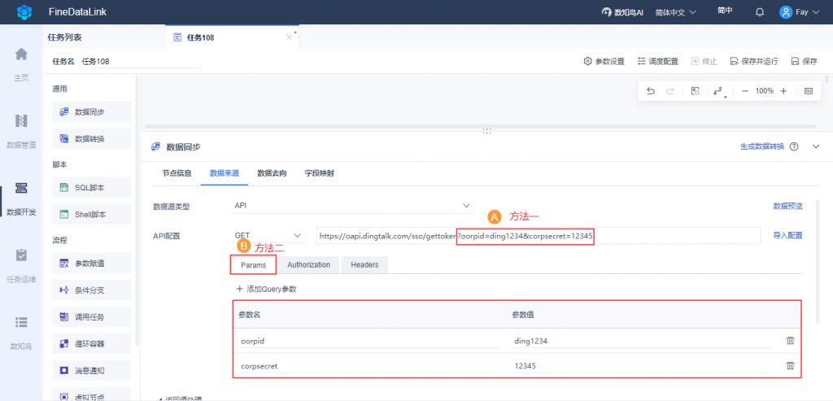Select the 条件分支 node
This screenshot has width=833, height=401.
[x=91, y=290]
